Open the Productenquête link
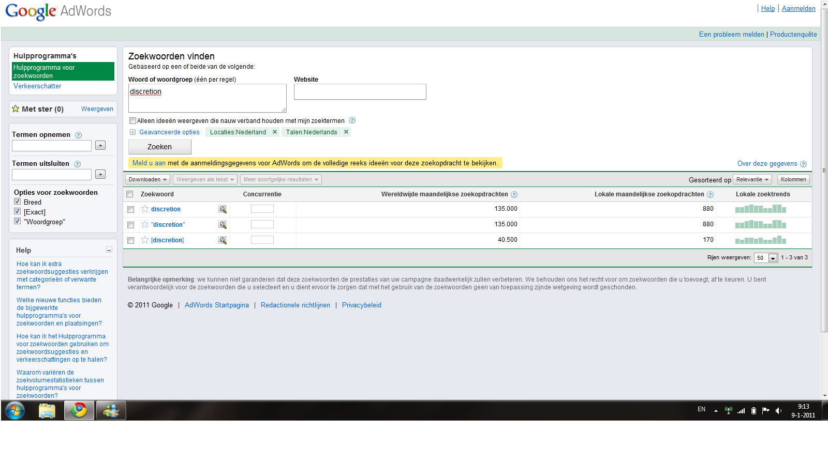Viewport: 828px width, 465px height. click(793, 35)
